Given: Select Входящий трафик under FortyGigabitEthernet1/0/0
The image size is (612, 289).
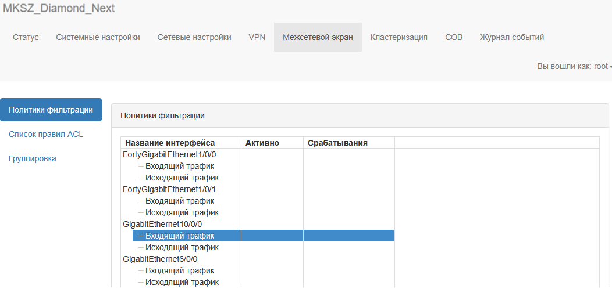Looking at the screenshot, I should pyautogui.click(x=180, y=166).
